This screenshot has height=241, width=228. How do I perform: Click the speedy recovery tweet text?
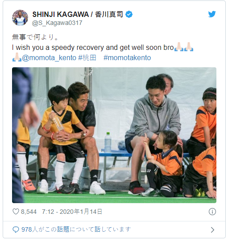(x=93, y=48)
